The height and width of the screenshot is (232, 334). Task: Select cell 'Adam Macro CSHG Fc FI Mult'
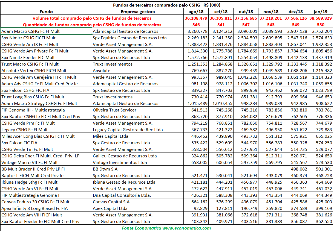(46, 31)
